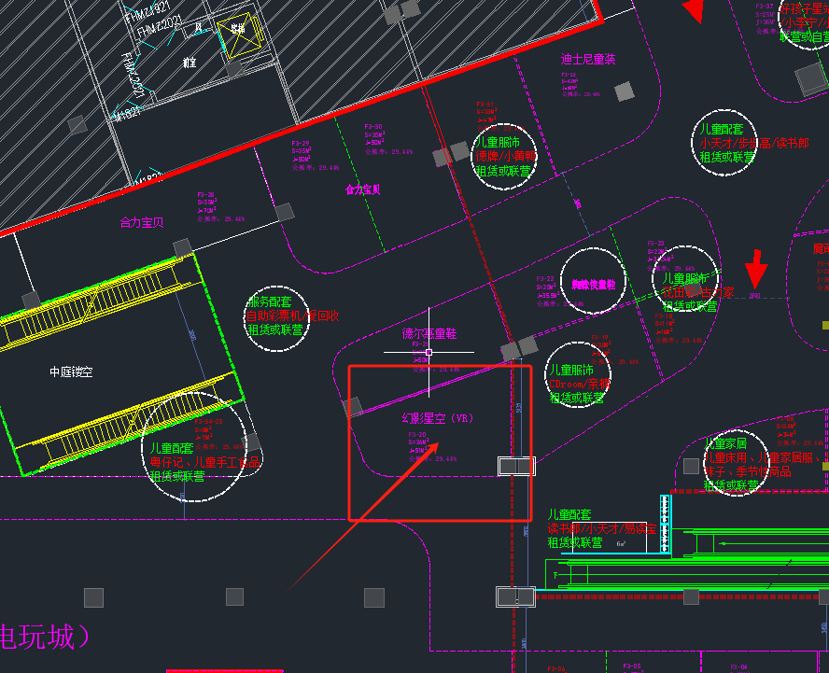
Task: Select the 前室 room label
Action: [x=190, y=63]
